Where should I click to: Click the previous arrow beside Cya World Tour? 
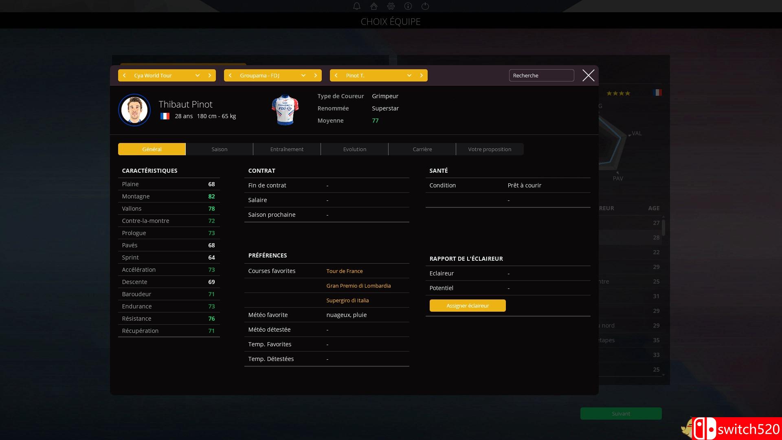(x=124, y=75)
